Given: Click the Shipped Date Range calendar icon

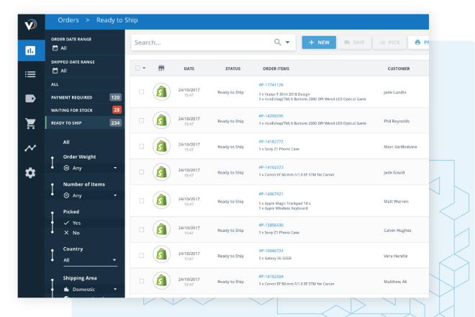Looking at the screenshot, I should [55, 71].
